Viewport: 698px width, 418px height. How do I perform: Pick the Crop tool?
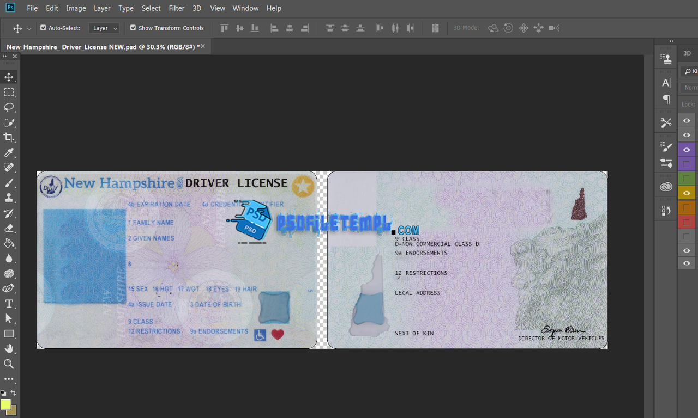(9, 137)
